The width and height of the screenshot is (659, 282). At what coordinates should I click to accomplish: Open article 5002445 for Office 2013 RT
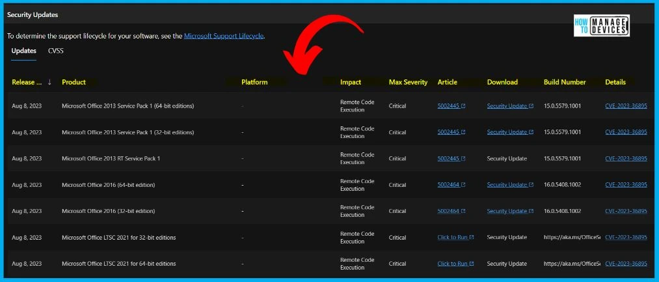click(x=451, y=159)
